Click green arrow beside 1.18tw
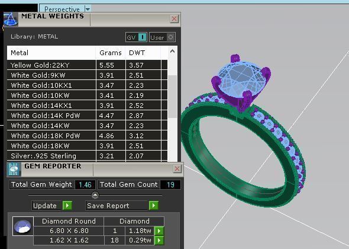349x249 pixels. point(159,231)
